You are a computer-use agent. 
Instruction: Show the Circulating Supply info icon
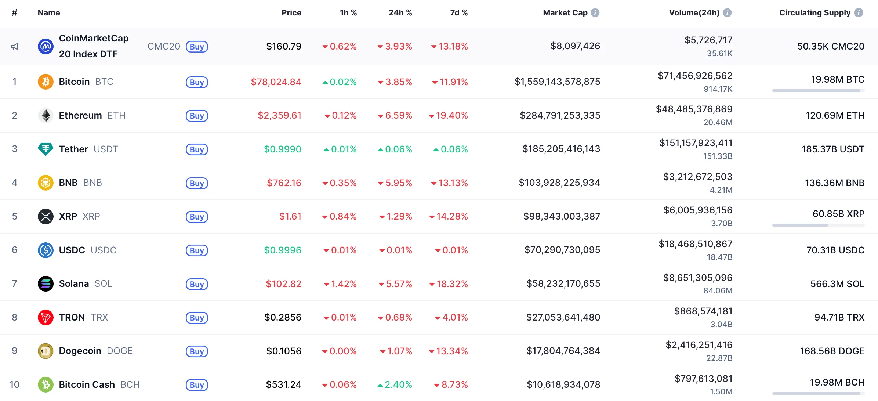pyautogui.click(x=859, y=13)
